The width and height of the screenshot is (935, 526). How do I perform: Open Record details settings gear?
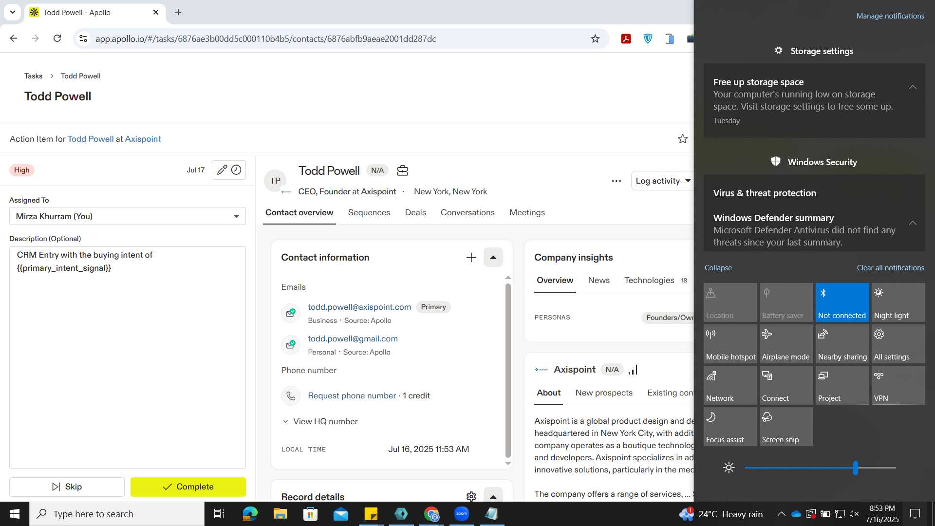pos(471,496)
